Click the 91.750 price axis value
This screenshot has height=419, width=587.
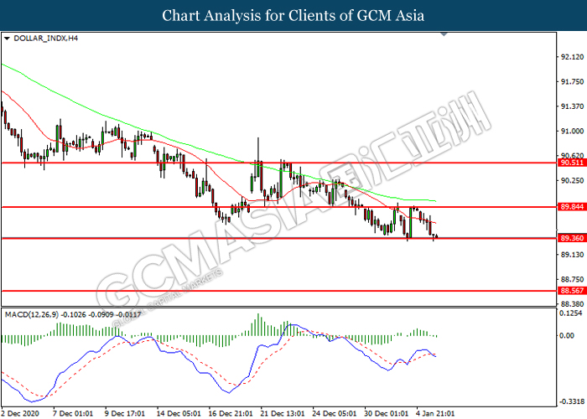coord(572,81)
